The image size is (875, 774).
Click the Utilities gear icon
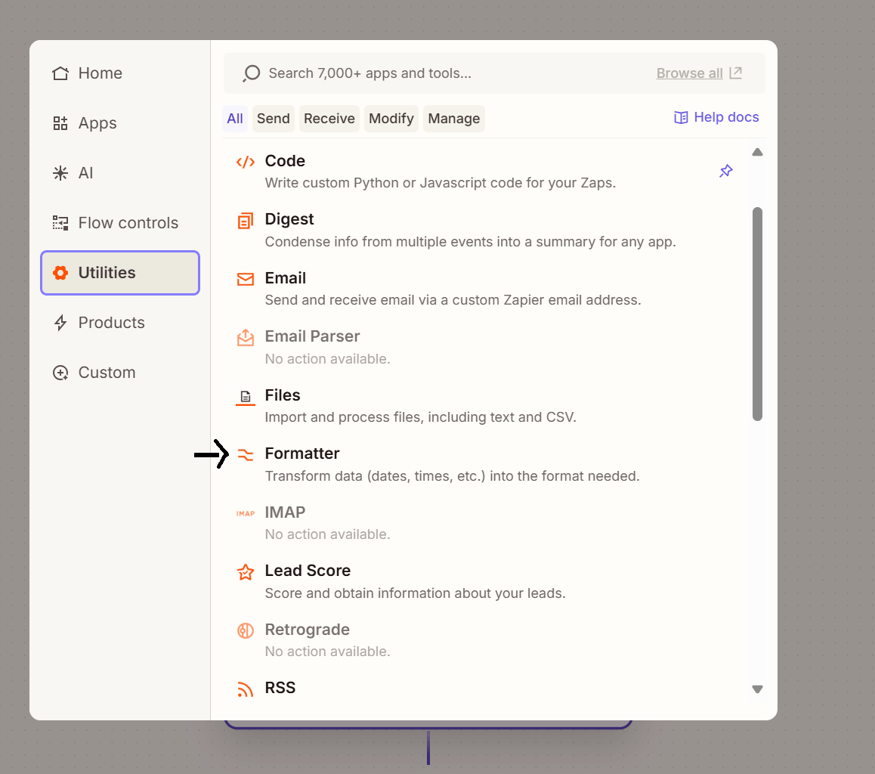pyautogui.click(x=60, y=273)
